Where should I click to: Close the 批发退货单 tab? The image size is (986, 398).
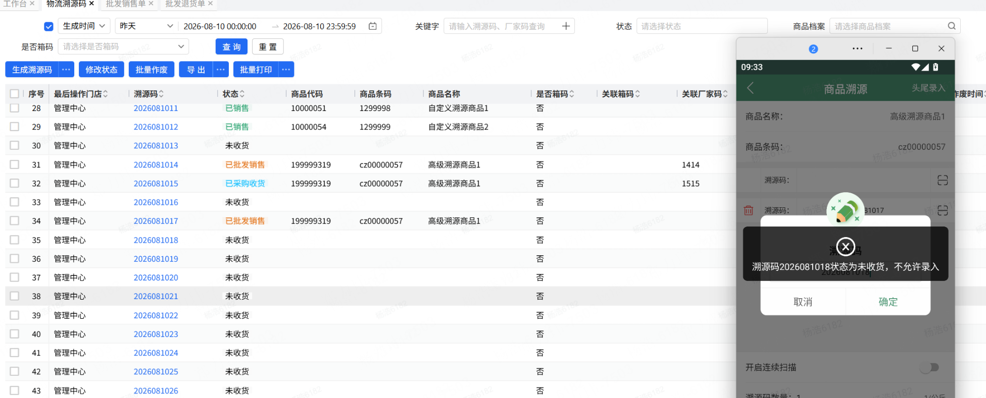click(x=211, y=4)
